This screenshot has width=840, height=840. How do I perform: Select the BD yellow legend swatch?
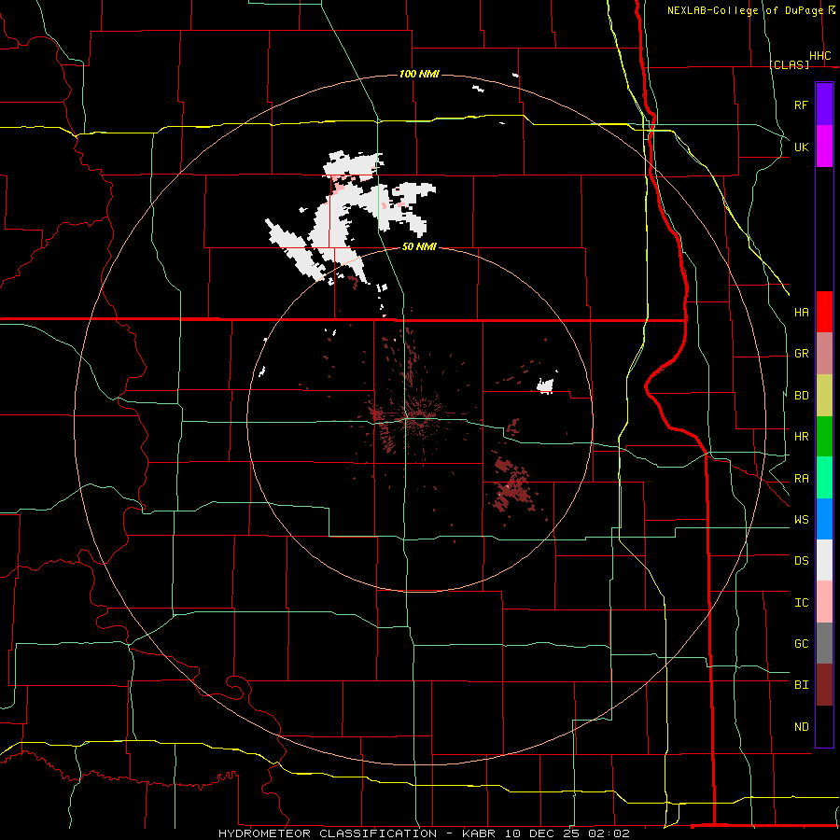point(824,396)
